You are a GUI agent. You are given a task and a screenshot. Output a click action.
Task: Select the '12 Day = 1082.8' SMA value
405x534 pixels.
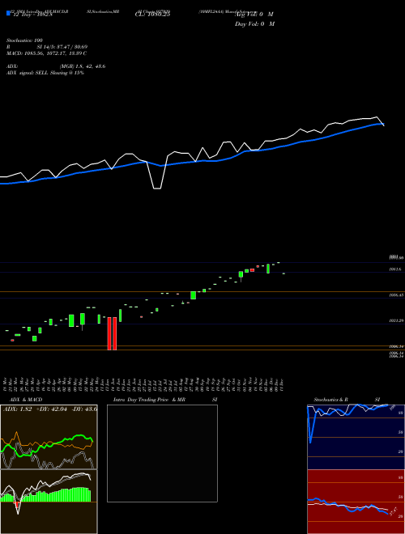32,15
